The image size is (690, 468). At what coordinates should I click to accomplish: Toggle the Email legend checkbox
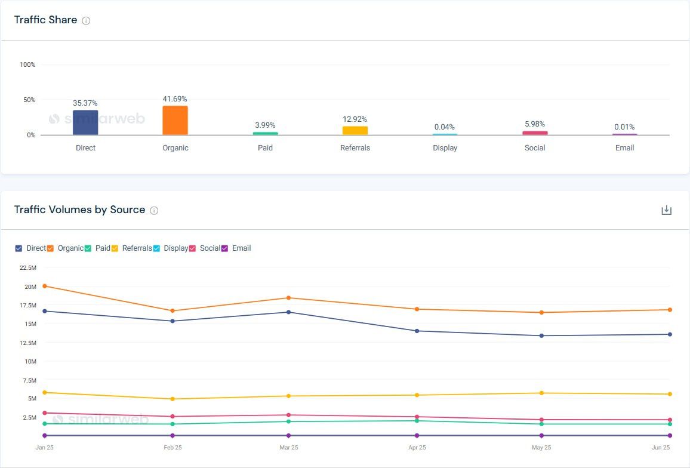[224, 248]
